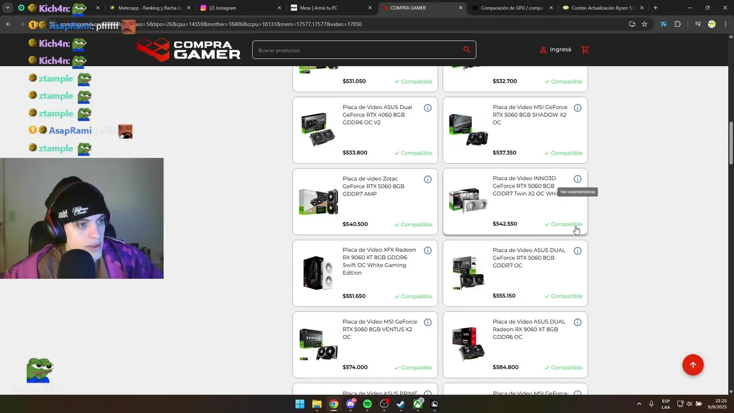This screenshot has height=413, width=734.
Task: Open the Windows Start menu
Action: tap(299, 404)
